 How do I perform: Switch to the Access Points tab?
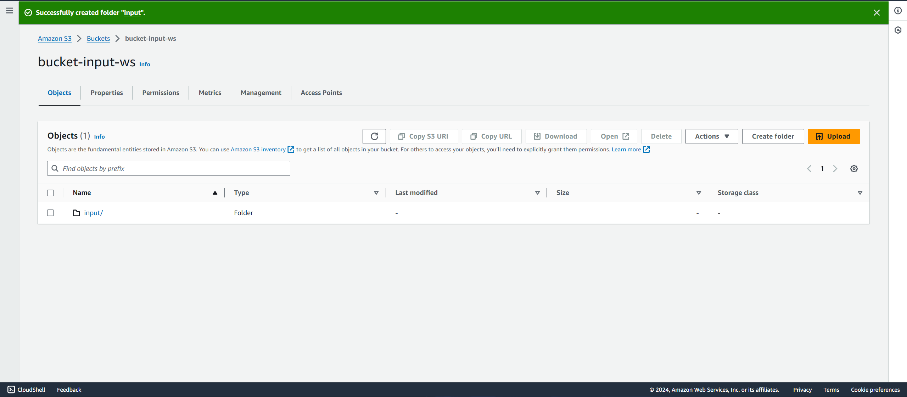[x=321, y=93]
